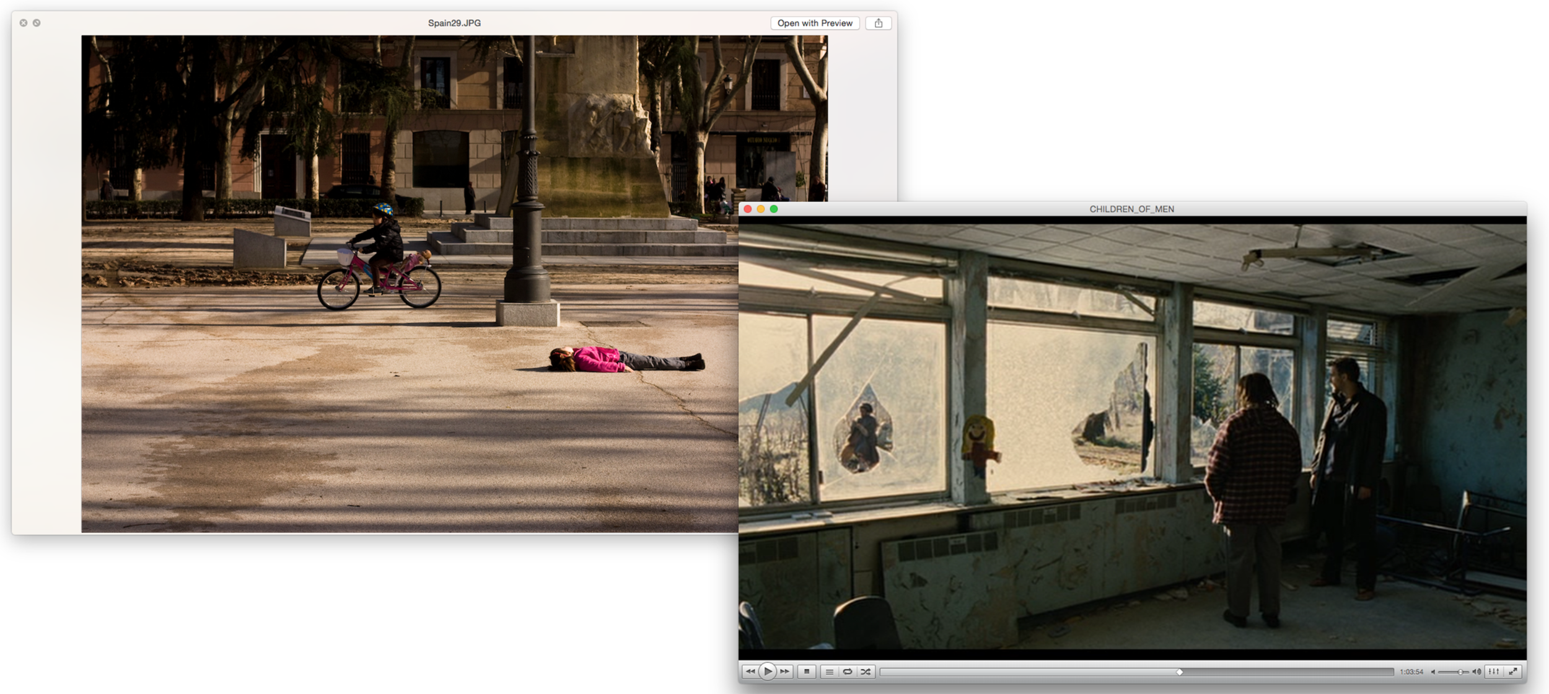Click the CHILDREN_OF_MEN window title
Screen dimensions: 1549x694
(1131, 209)
